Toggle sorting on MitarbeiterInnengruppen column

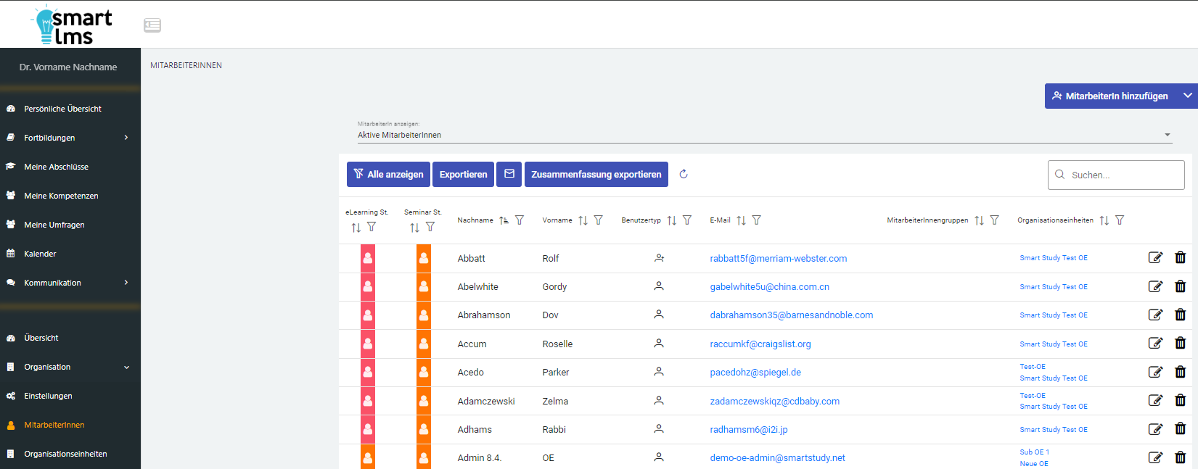pos(979,220)
